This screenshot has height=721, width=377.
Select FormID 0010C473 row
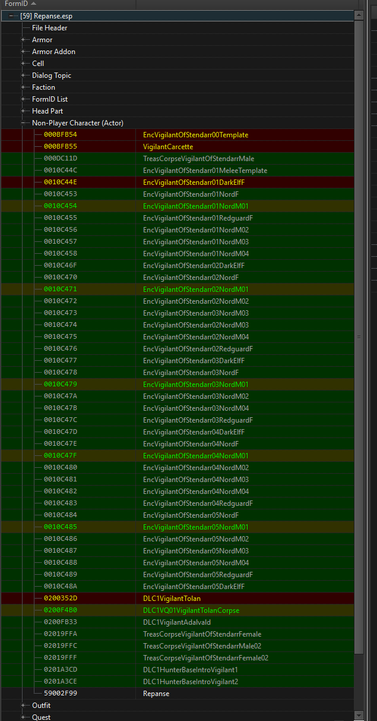click(178, 313)
